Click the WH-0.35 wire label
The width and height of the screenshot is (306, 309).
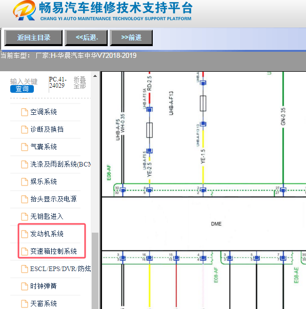pyautogui.click(x=123, y=123)
